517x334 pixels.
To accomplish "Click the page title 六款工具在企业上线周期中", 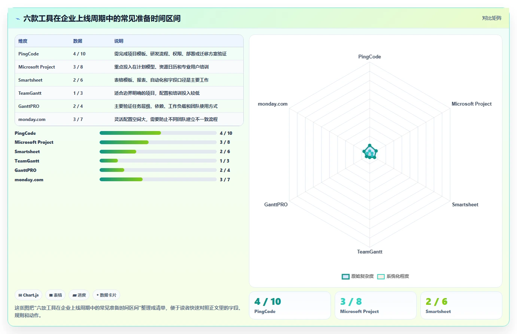I will click(102, 18).
